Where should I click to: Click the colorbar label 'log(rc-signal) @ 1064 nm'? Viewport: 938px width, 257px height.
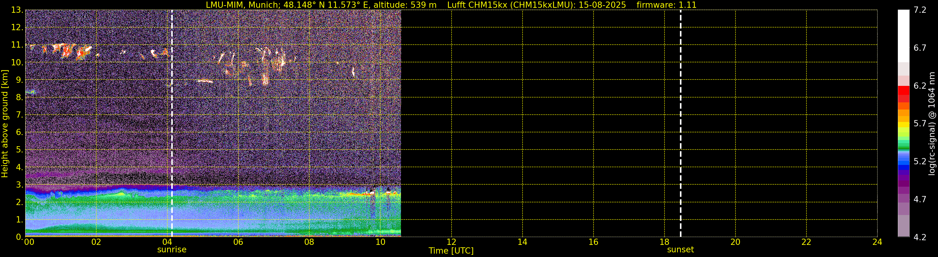932,124
